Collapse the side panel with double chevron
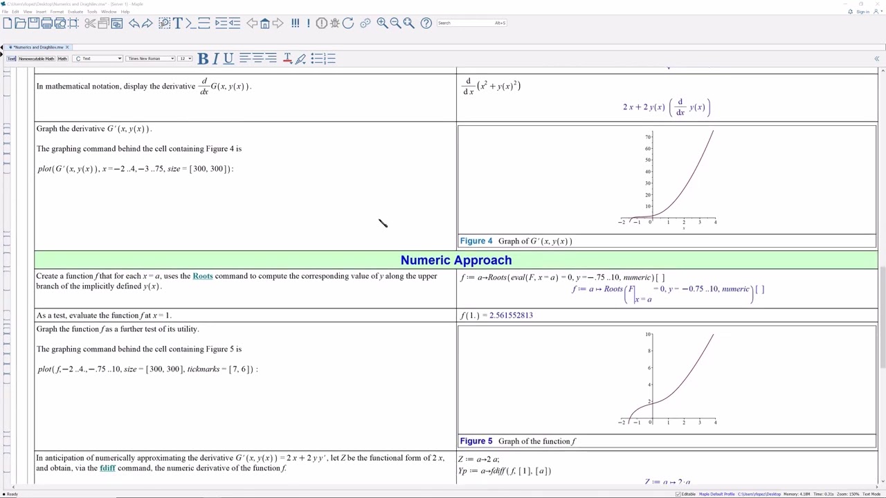Image resolution: width=886 pixels, height=498 pixels. click(x=876, y=59)
